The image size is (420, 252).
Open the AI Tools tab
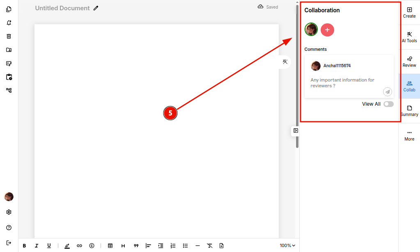409,36
